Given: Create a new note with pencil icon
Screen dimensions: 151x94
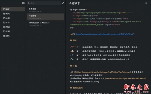Looking at the screenshot, I should pyautogui.click(x=63, y=3).
